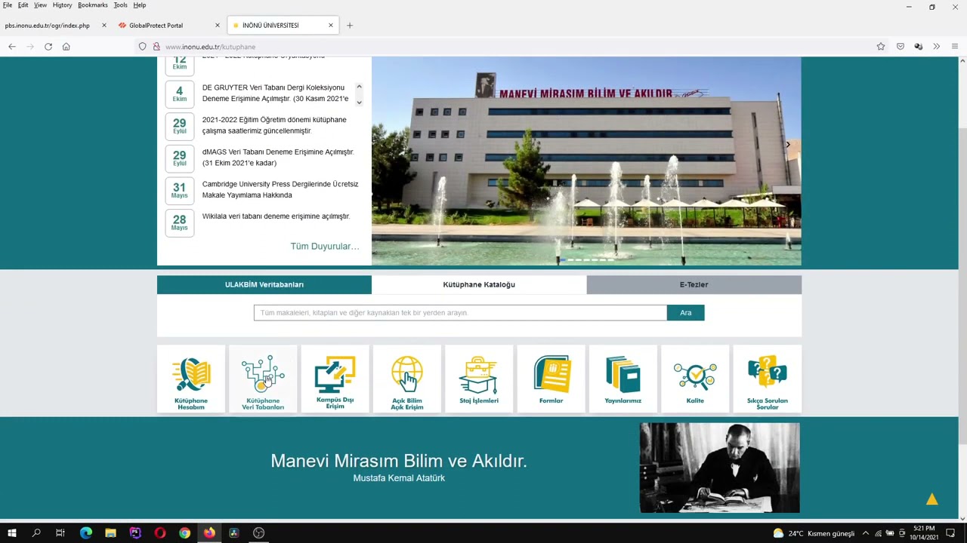Viewport: 967px width, 543px height.
Task: Open Firefox application hamburger menu
Action: tap(955, 47)
